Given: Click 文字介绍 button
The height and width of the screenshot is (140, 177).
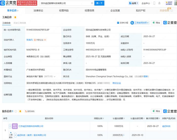Looking at the screenshot, I should tap(123, 23).
